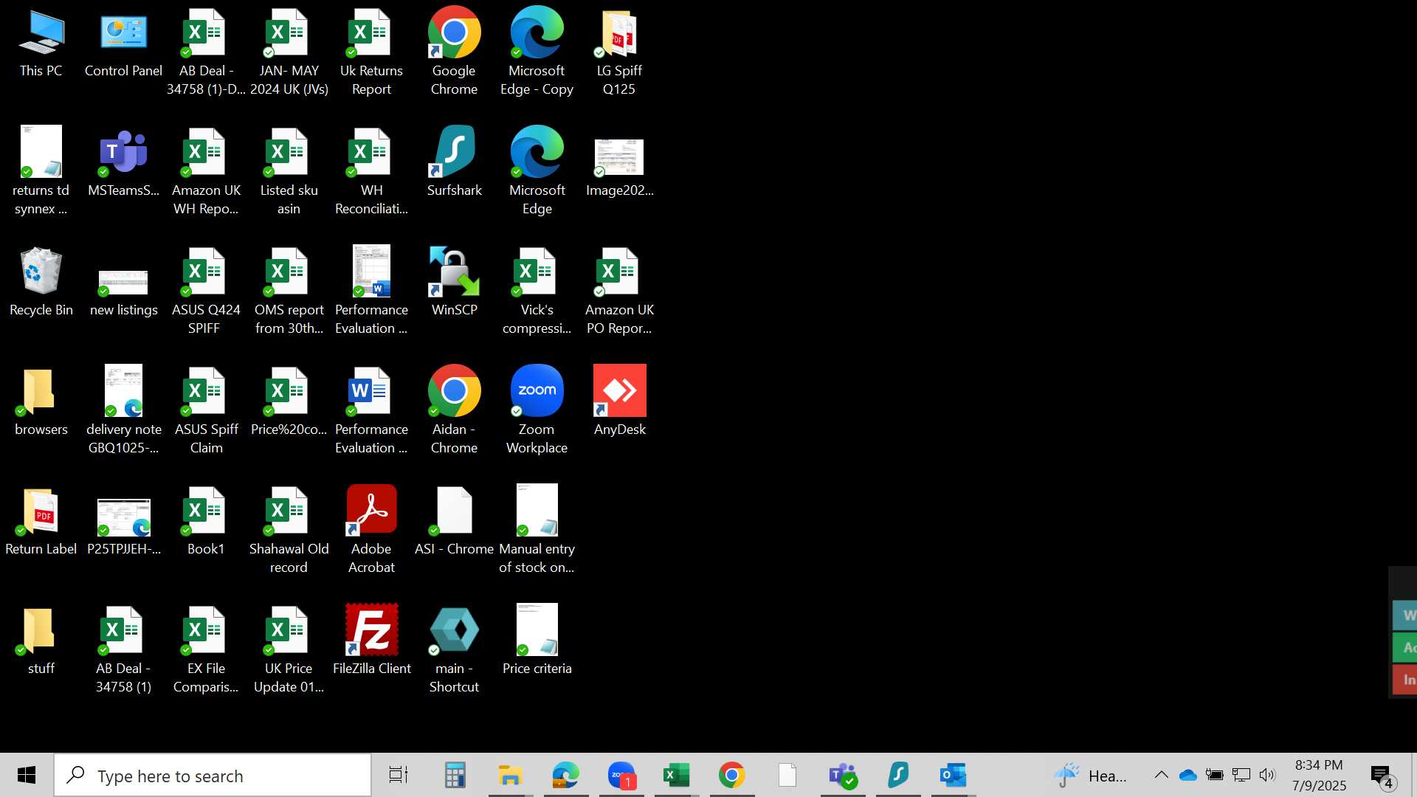Select Price%20co... Excel file
This screenshot has width=1417, height=797.
[x=289, y=402]
